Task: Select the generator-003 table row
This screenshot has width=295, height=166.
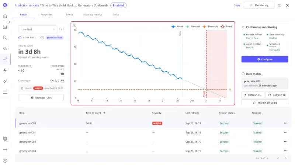Action: click(x=153, y=123)
